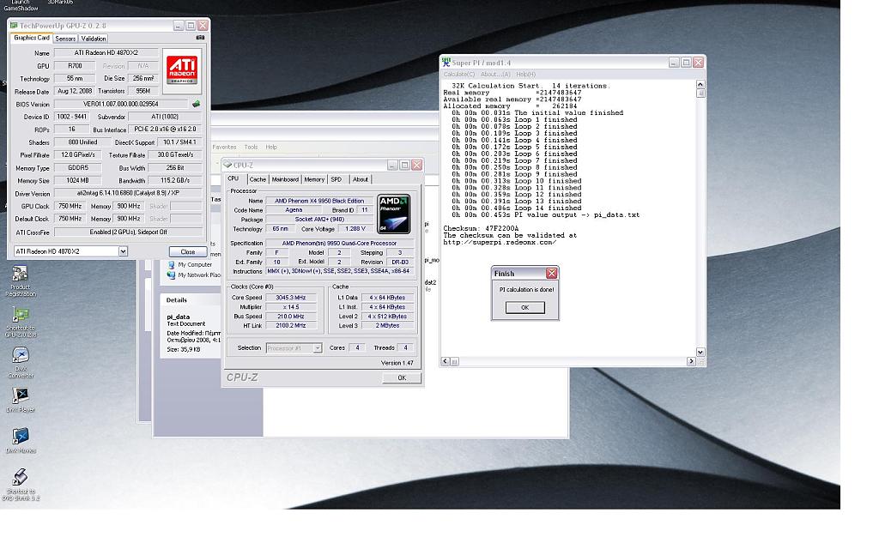Open the Mainboard tab in CPU-Z
This screenshot has width=879, height=549.
click(x=285, y=179)
